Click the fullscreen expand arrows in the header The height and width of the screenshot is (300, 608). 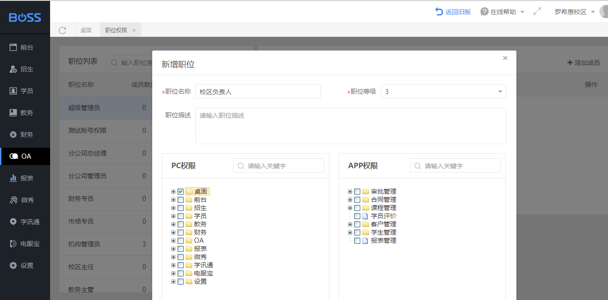pos(537,12)
